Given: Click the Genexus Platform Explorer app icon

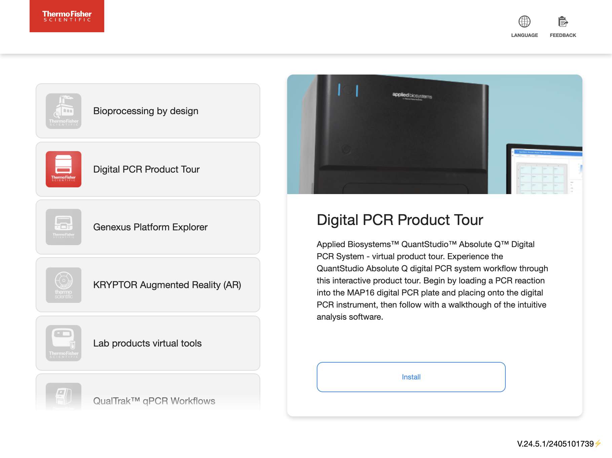Looking at the screenshot, I should 64,227.
